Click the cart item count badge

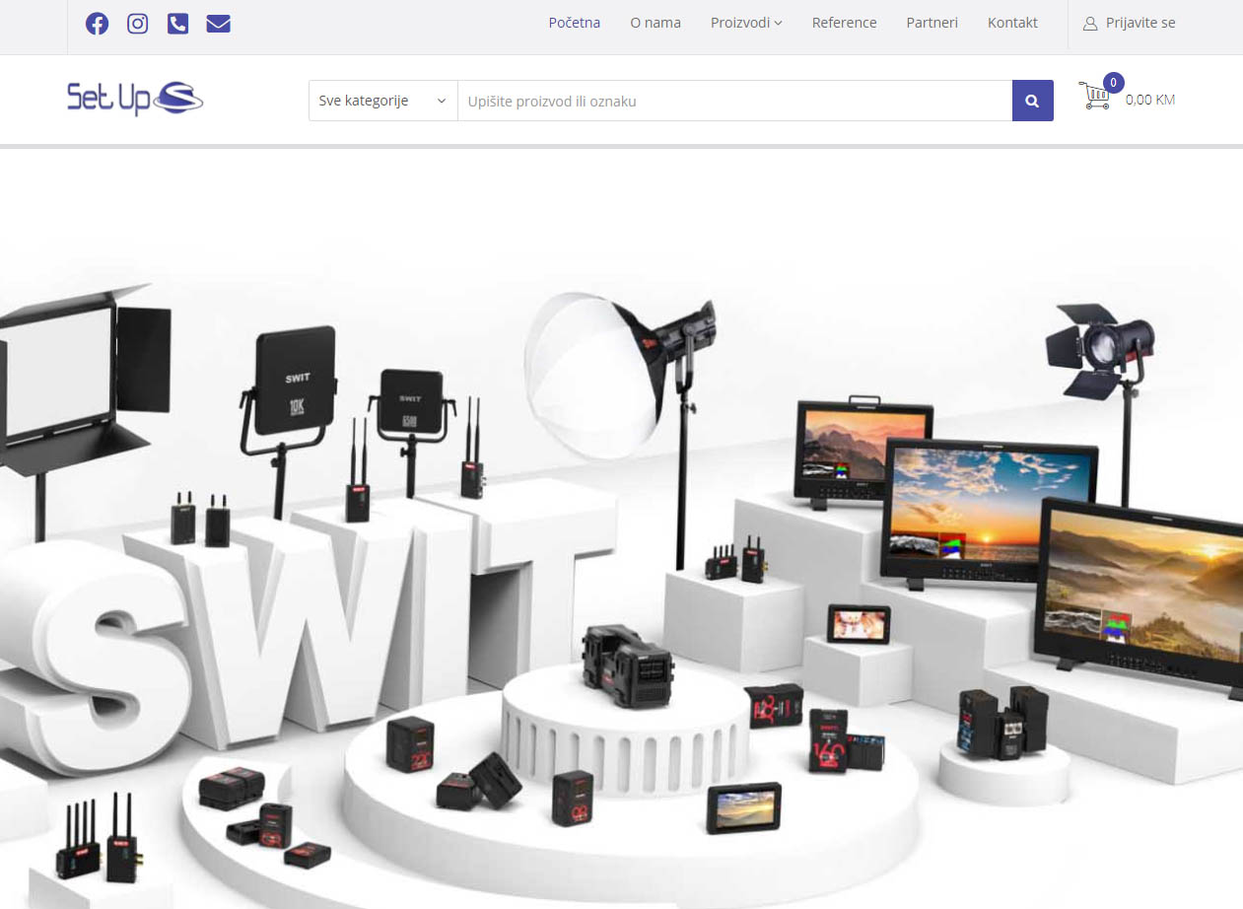point(1113,83)
